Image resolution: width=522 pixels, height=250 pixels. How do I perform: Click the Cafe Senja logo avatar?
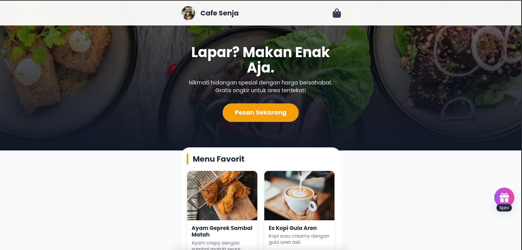tap(188, 13)
